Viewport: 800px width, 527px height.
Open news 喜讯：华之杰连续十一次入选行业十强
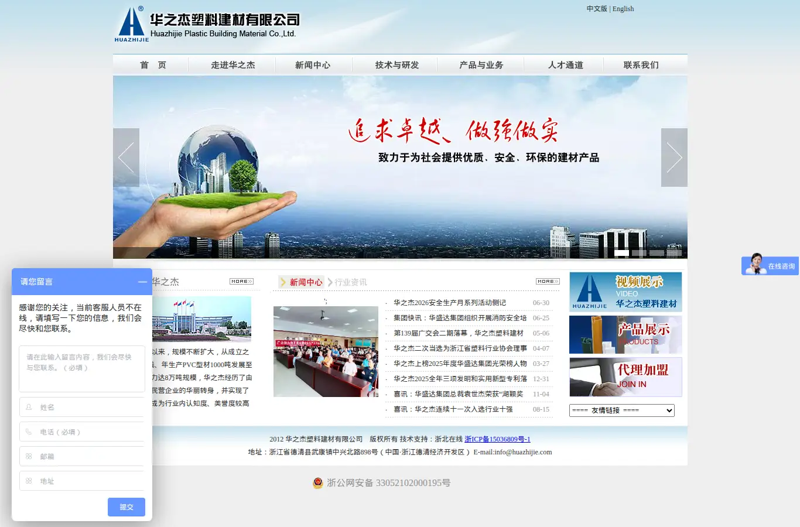pyautogui.click(x=453, y=409)
